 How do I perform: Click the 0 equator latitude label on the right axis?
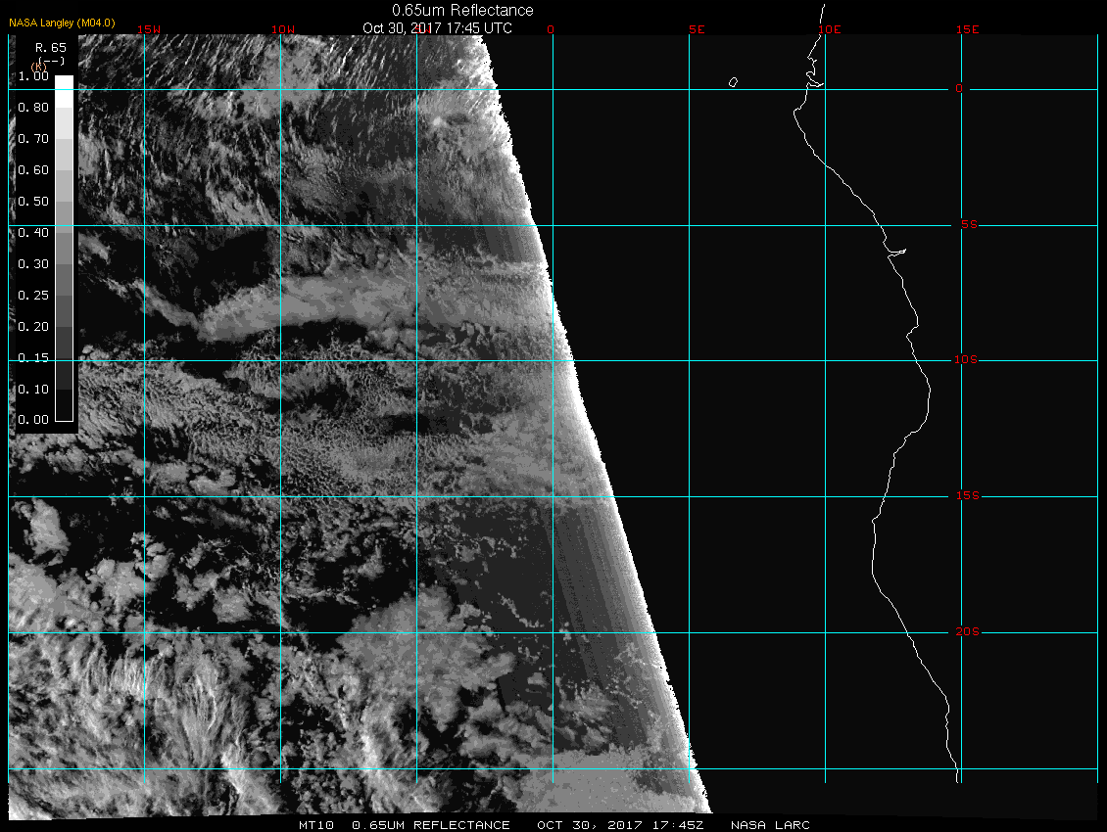click(x=959, y=88)
